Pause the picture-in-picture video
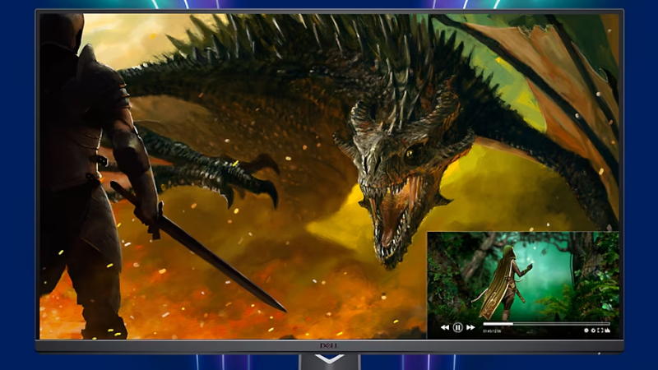The height and width of the screenshot is (370, 658). (457, 327)
